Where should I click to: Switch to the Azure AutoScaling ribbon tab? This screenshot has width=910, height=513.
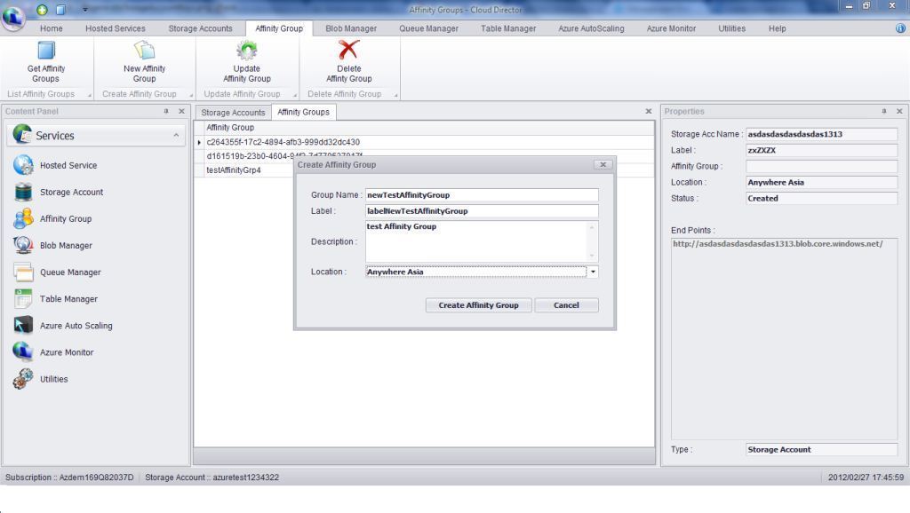click(x=591, y=28)
